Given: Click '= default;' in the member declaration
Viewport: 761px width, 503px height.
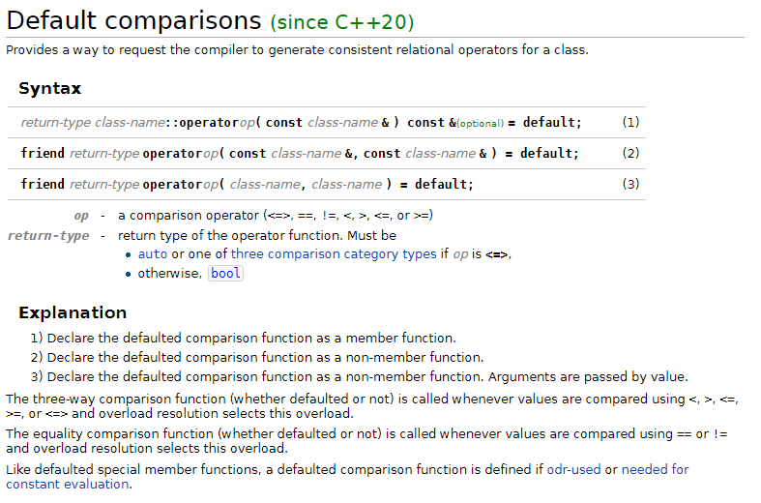Looking at the screenshot, I should 544,122.
